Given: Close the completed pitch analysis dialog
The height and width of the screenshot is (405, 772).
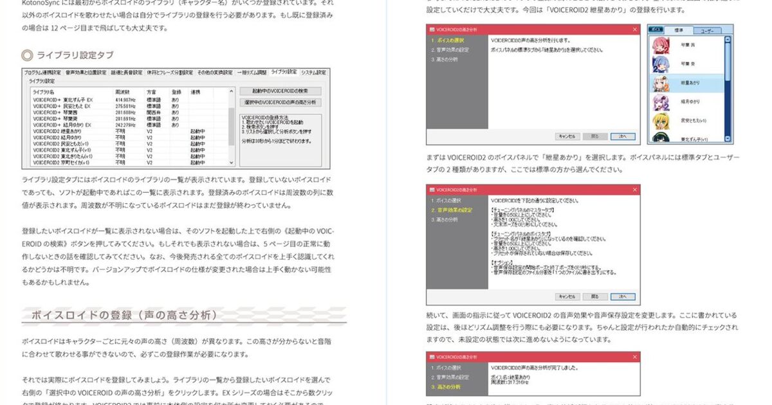Looking at the screenshot, I should coord(634,355).
